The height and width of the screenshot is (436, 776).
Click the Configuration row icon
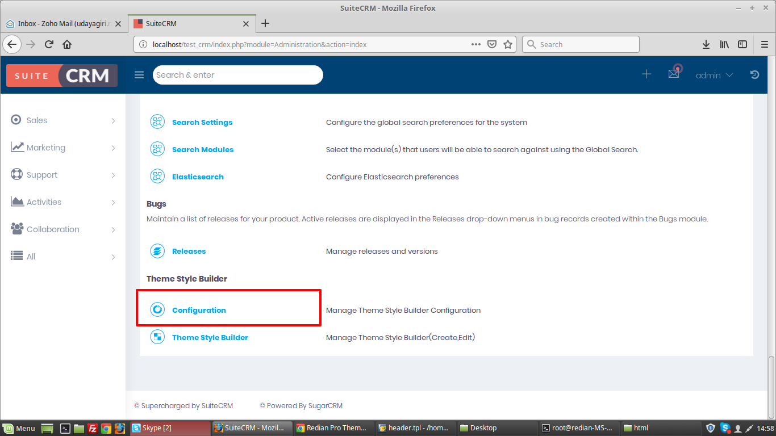[x=157, y=310]
